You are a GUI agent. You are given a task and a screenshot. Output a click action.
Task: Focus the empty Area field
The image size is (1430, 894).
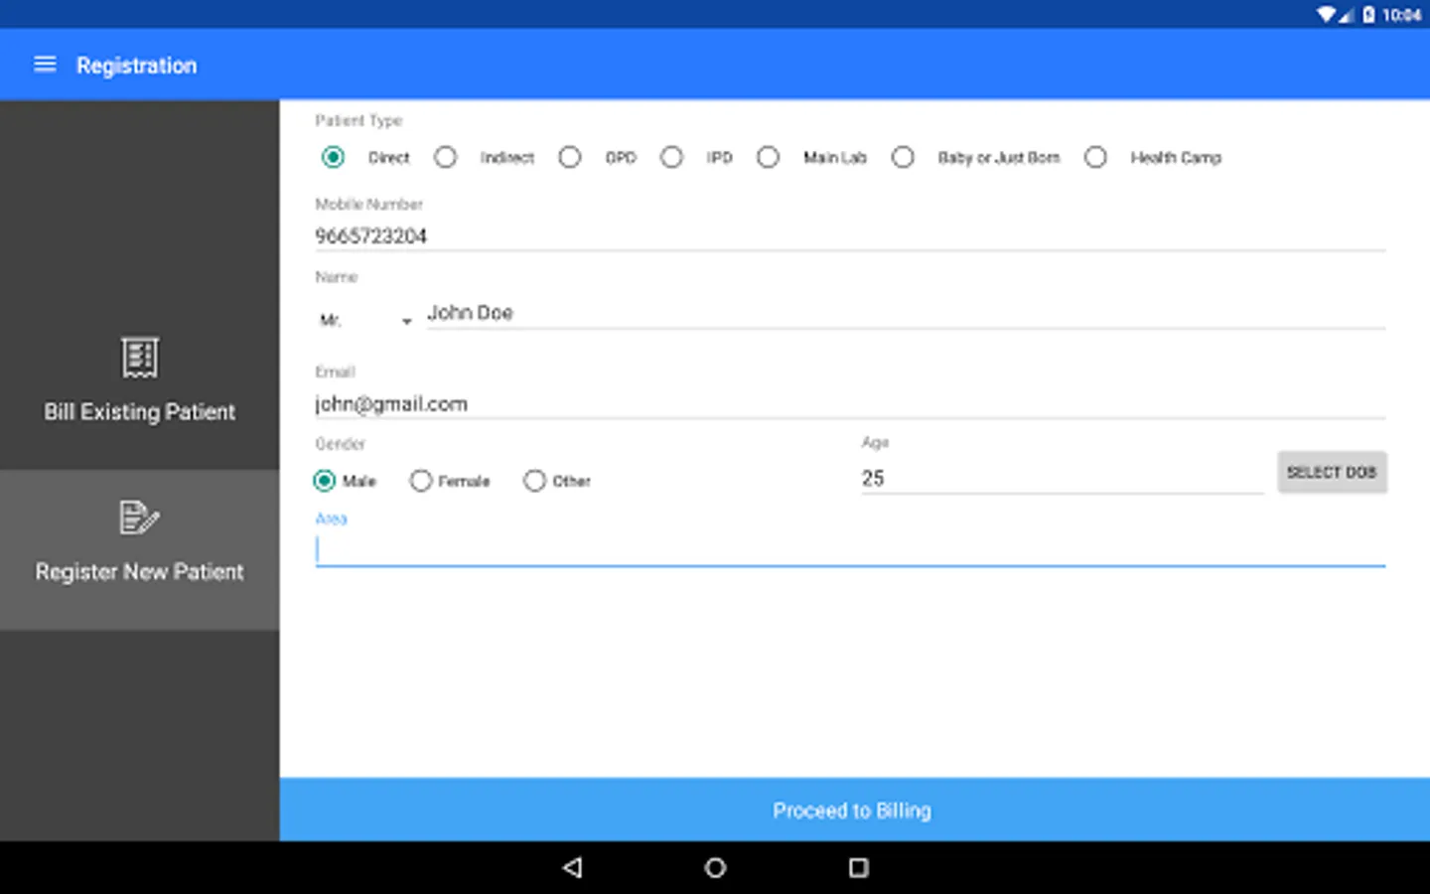coord(850,549)
